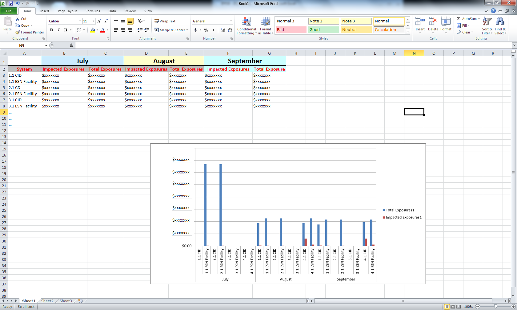Viewport: 517px width, 310px height.
Task: Open Find & Select binoculars
Action: tap(500, 26)
